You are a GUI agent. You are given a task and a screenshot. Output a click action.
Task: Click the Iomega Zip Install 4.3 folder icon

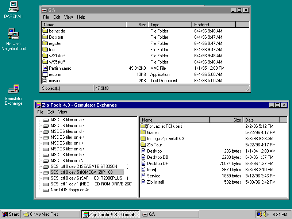[143, 138]
